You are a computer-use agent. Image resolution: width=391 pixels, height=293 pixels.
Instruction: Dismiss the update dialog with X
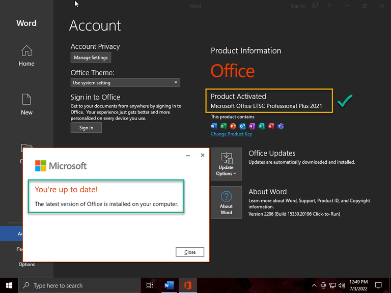click(203, 155)
